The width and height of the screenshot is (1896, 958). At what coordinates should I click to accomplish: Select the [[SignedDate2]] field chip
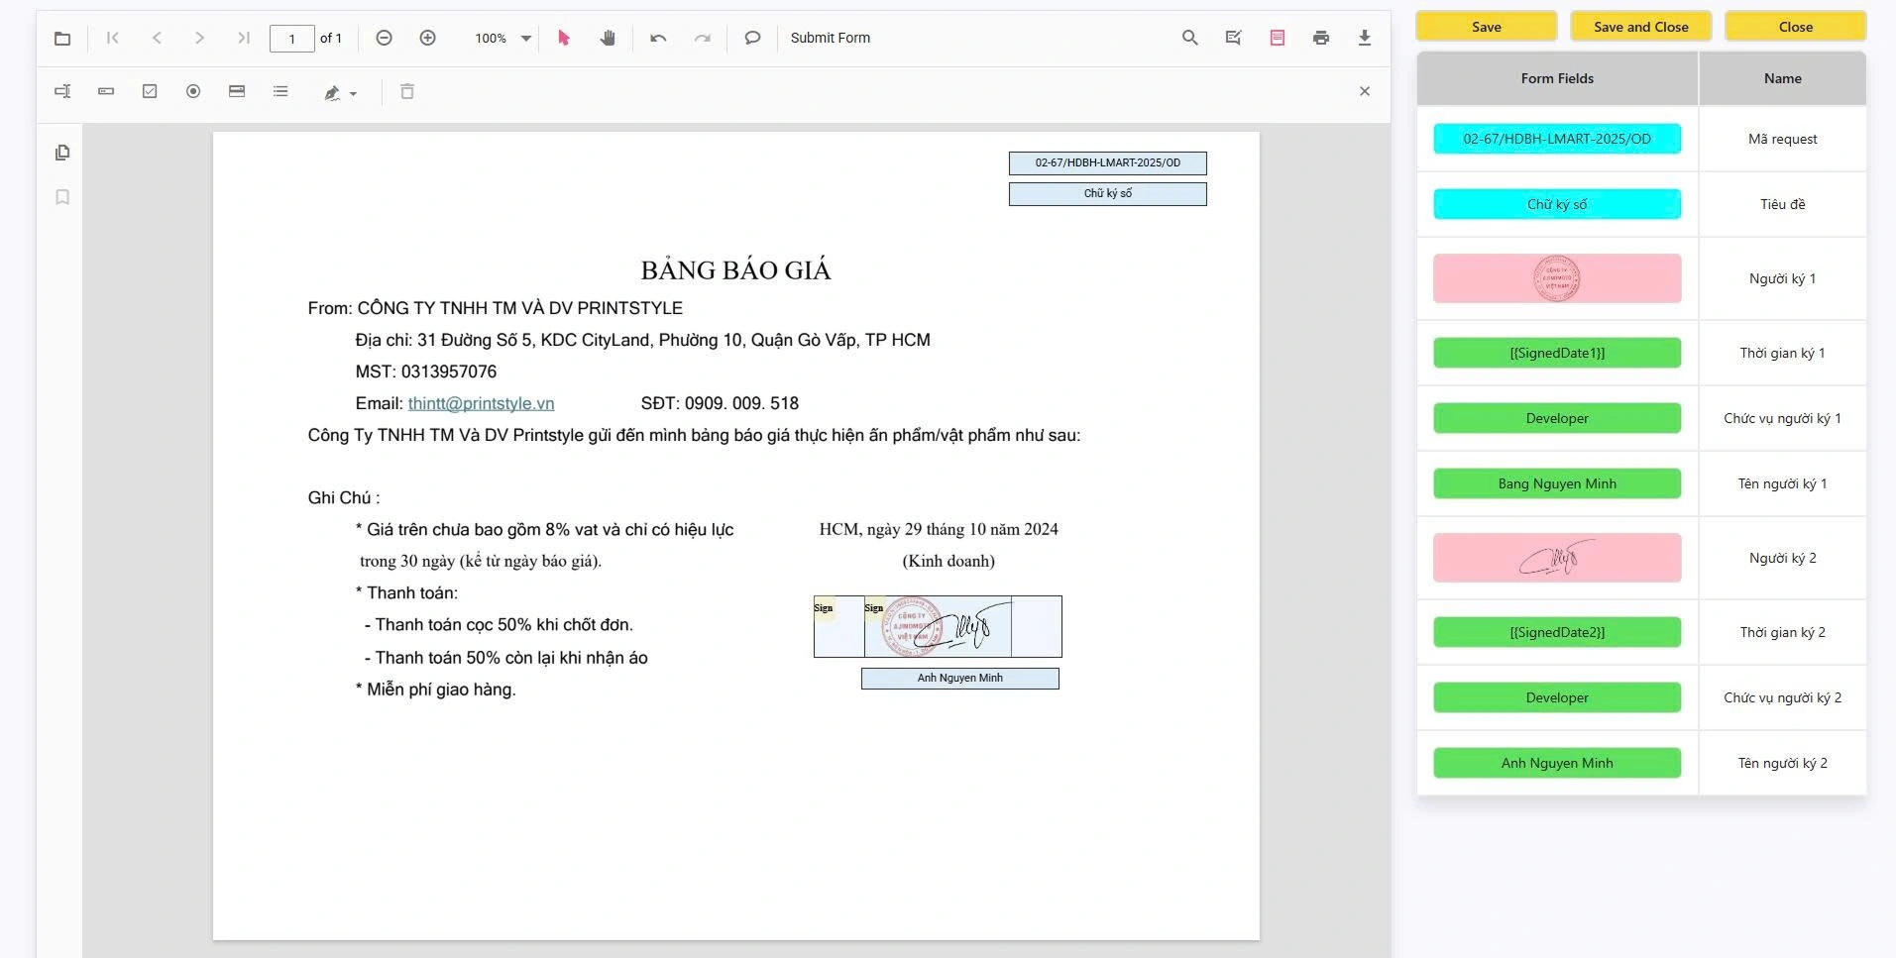(1557, 632)
